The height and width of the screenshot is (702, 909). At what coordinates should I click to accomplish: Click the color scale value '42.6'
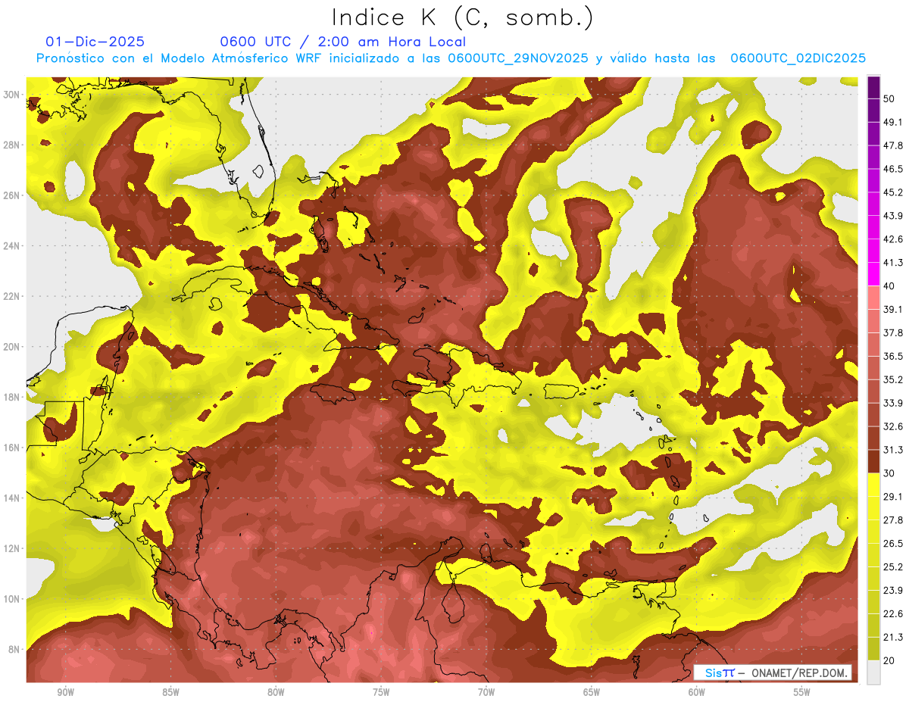892,239
